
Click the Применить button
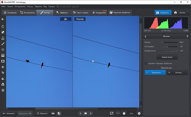pos(155,72)
